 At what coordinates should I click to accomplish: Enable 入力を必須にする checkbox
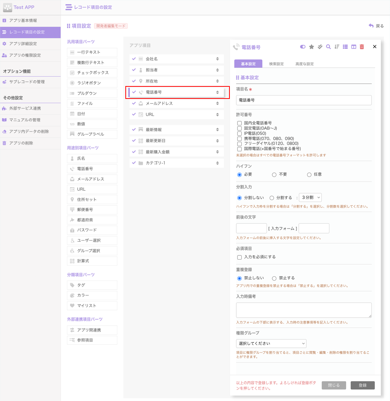coord(239,257)
